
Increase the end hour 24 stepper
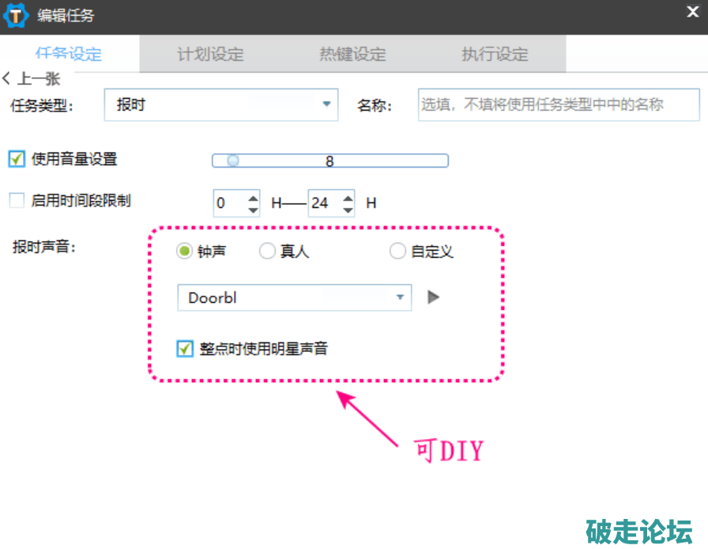(x=348, y=197)
